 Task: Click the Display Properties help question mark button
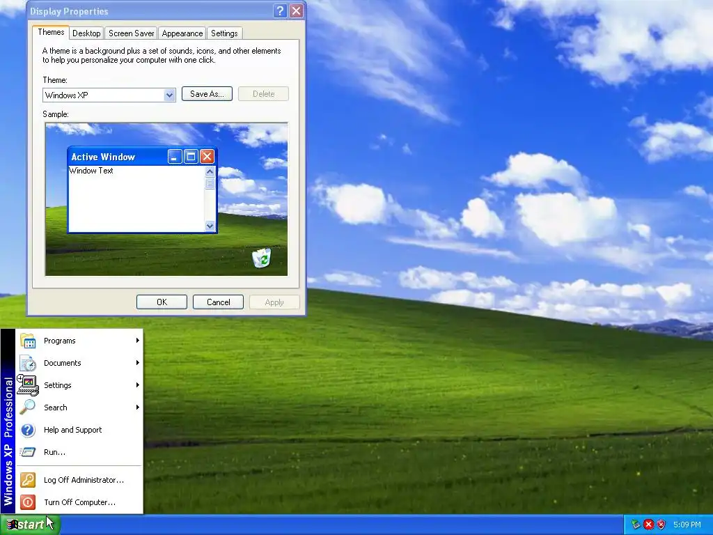(280, 11)
